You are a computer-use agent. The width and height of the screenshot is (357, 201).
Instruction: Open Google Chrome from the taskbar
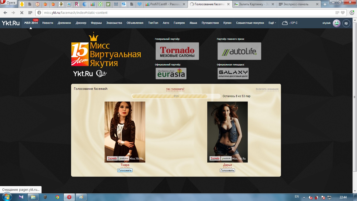57,197
